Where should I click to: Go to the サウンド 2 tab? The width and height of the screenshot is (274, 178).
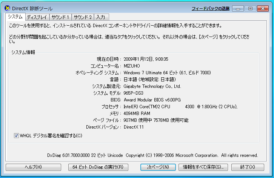coord(83,17)
